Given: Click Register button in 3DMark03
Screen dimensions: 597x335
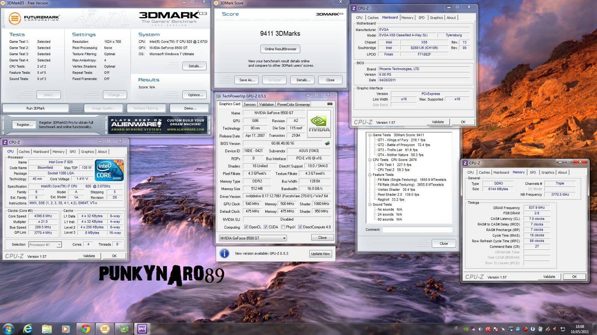Looking at the screenshot, I should click(x=25, y=125).
